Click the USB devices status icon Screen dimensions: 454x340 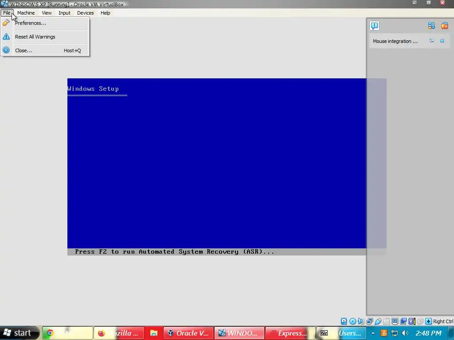point(378,321)
